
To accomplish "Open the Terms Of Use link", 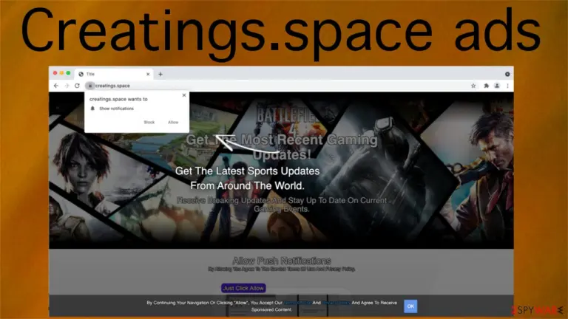I will (297, 303).
